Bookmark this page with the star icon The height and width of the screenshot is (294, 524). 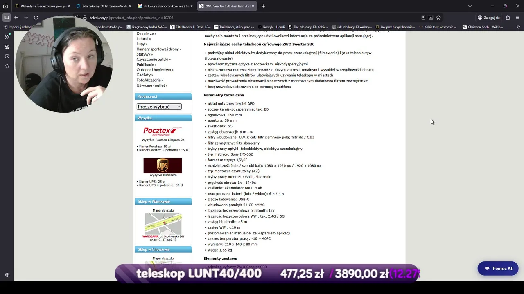(438, 18)
